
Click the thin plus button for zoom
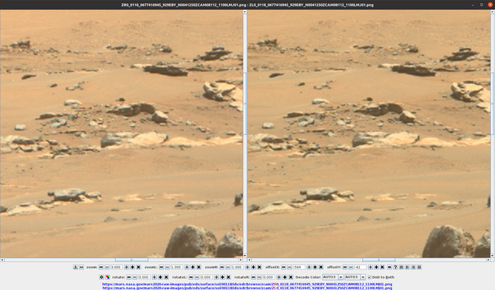point(127,267)
